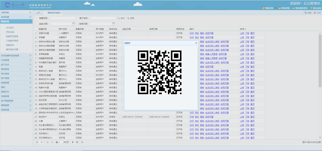
Task: Expand the 结算管理 sidebar section
Action: pos(30,83)
